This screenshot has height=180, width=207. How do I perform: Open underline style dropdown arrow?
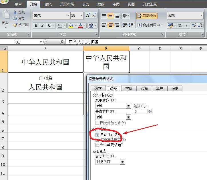pos(54,25)
